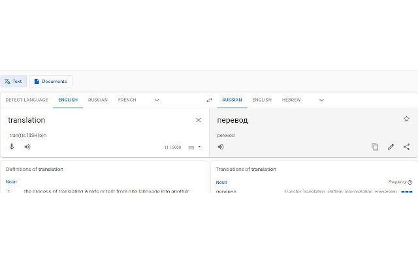418x261 pixels.
Task: Open the keyboard input tools dropdown
Action: (199, 147)
